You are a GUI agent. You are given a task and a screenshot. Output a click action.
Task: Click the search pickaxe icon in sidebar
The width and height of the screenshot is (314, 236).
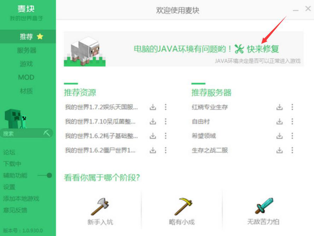[47, 133]
